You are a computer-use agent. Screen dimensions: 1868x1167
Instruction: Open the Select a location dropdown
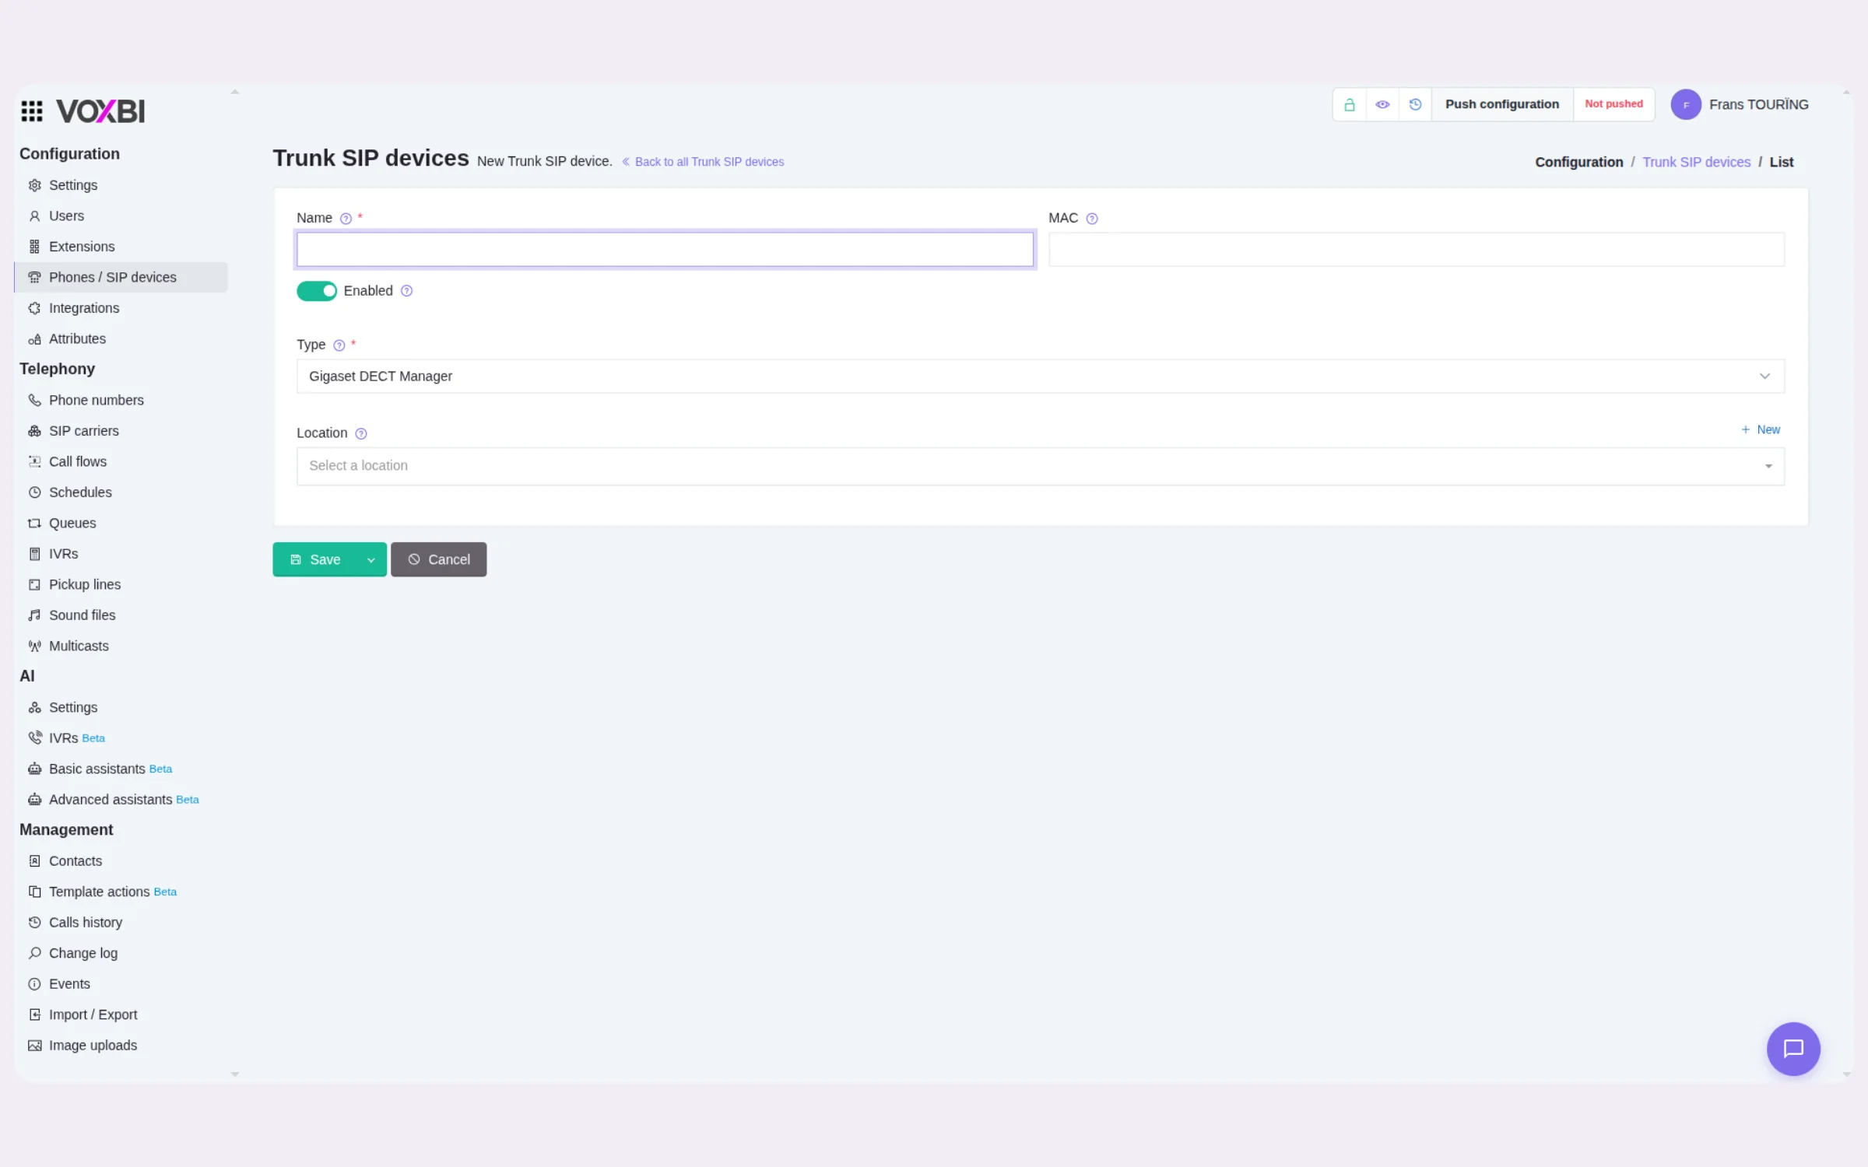1040,465
